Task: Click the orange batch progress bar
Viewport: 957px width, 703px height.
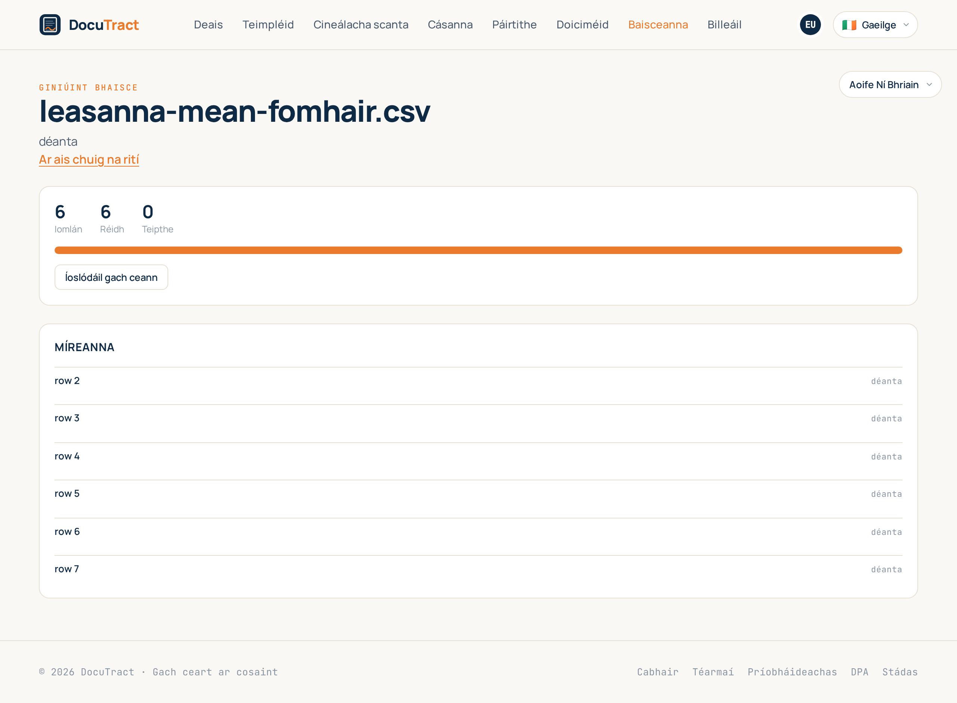Action: pos(478,250)
